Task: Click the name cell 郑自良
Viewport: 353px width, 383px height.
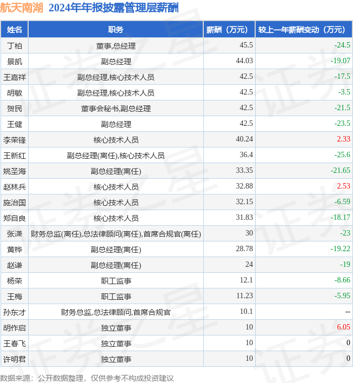Action: (15, 218)
